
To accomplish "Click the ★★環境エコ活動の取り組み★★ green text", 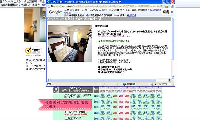I will [114, 41].
